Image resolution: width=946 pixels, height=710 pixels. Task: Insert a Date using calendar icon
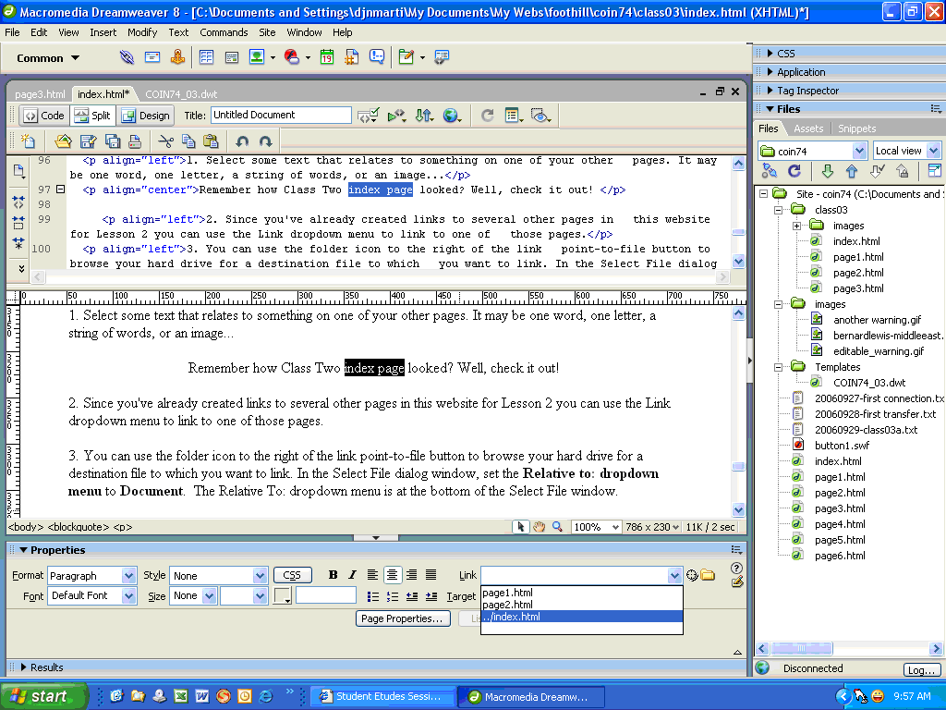(327, 57)
